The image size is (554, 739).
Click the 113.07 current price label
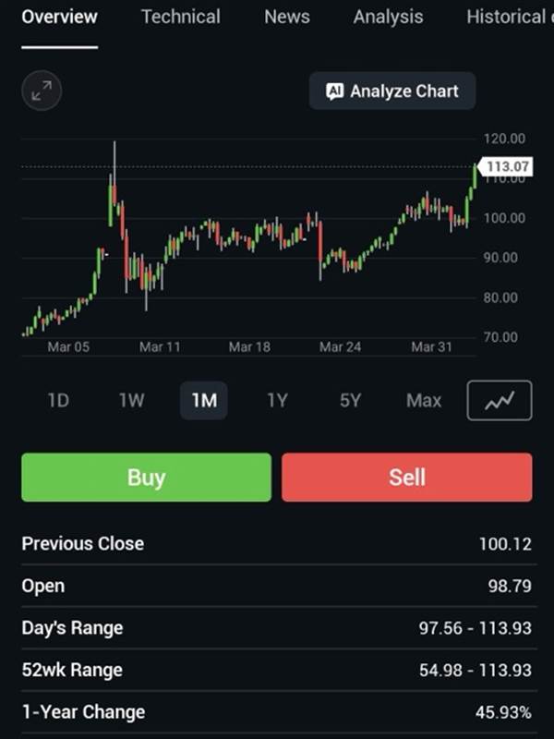[509, 166]
